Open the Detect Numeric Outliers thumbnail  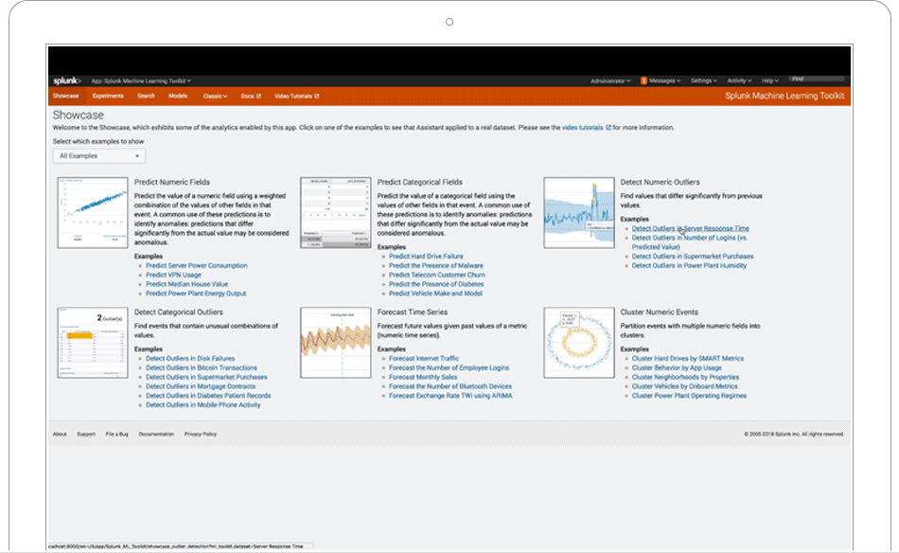pos(579,213)
